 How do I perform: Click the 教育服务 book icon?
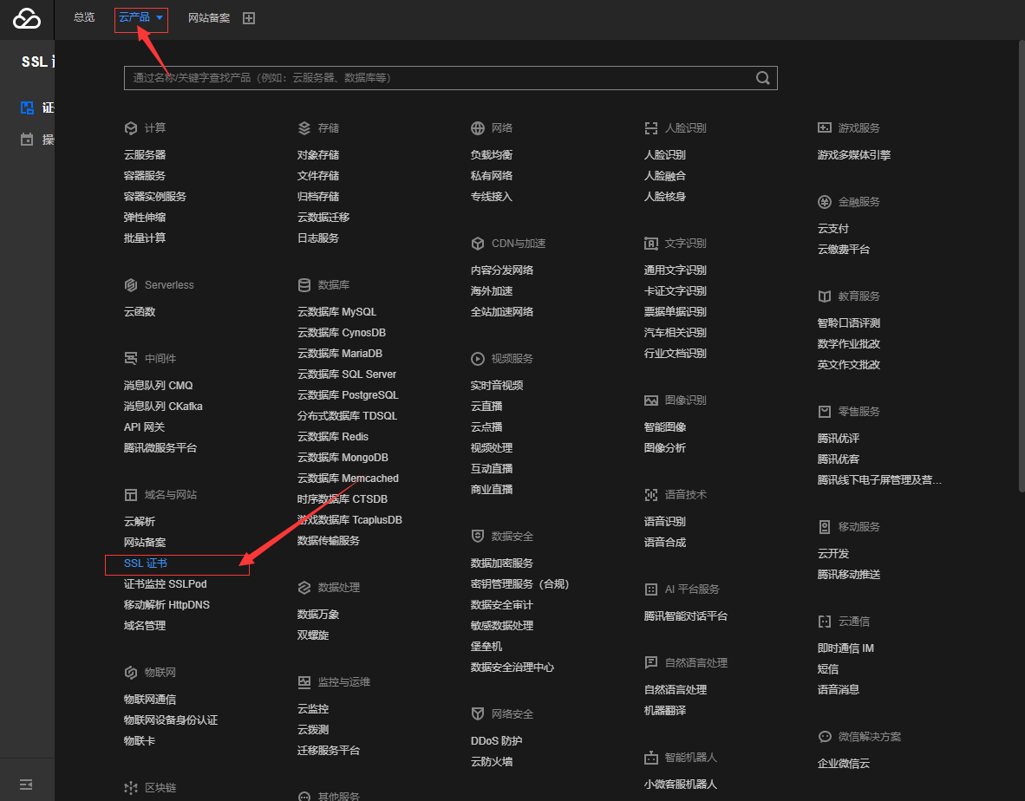click(x=825, y=296)
